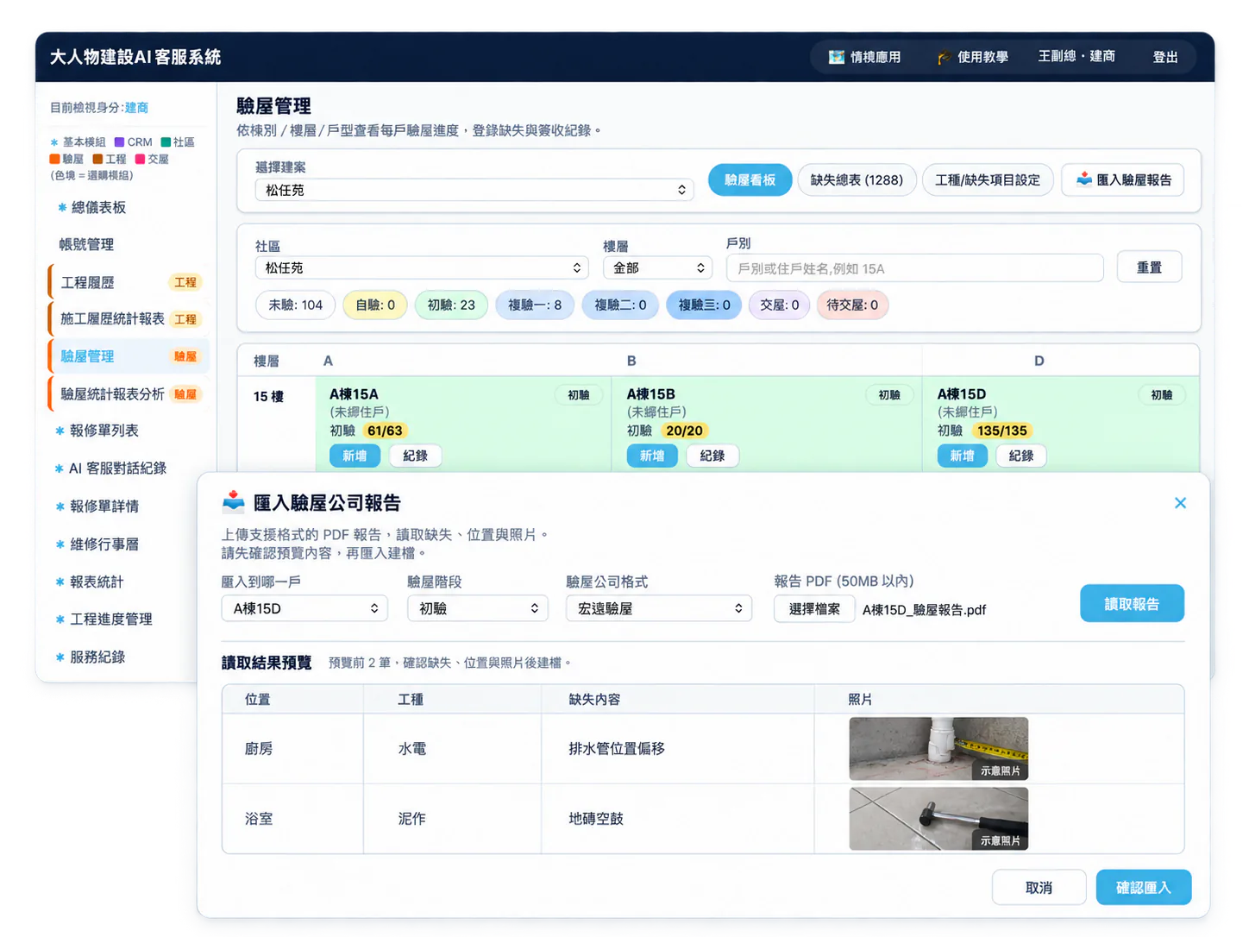Open 工種/缺失項目設定 tab

[988, 179]
